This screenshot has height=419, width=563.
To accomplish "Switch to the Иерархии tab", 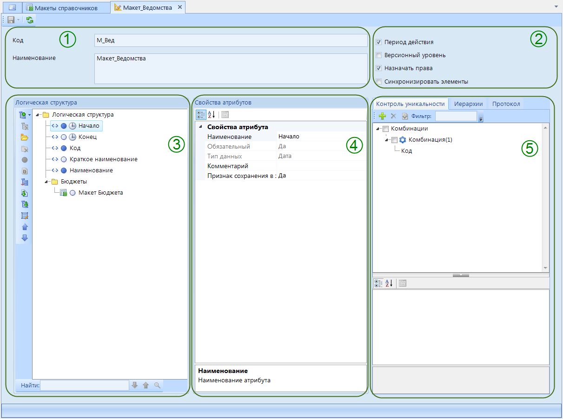I will [468, 104].
